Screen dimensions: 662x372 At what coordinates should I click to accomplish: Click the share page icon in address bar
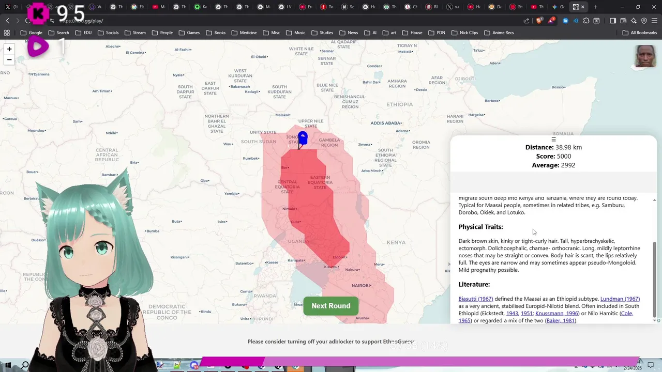click(x=526, y=21)
